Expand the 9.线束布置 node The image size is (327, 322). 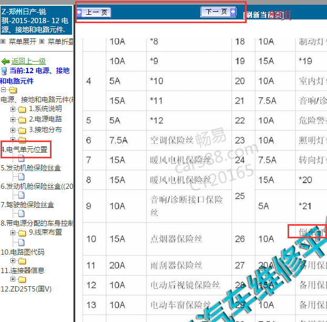click(13, 233)
